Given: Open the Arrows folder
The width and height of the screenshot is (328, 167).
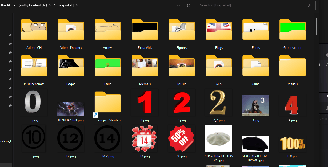Looking at the screenshot, I should (108, 30).
